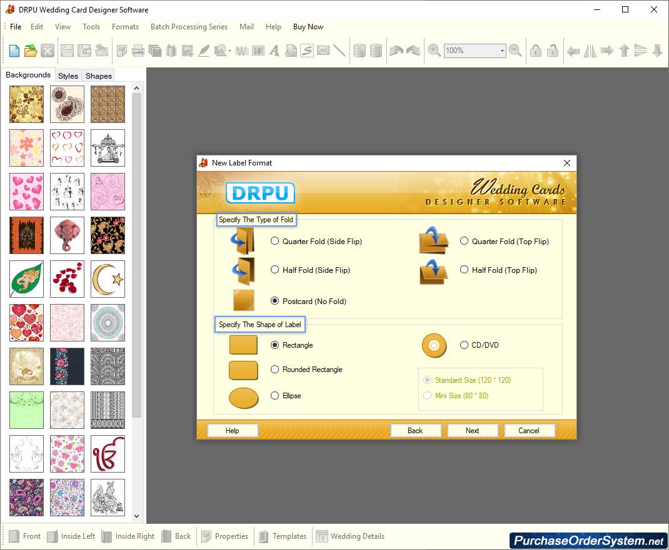Click the pen signature tool icon
The image size is (669, 550).
pyautogui.click(x=204, y=51)
